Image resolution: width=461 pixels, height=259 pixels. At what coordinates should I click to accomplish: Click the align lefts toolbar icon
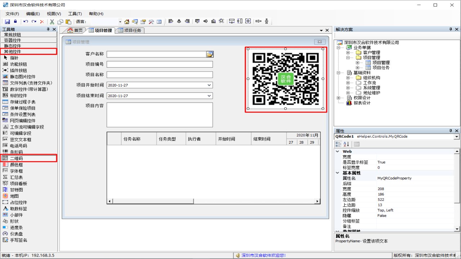(171, 21)
